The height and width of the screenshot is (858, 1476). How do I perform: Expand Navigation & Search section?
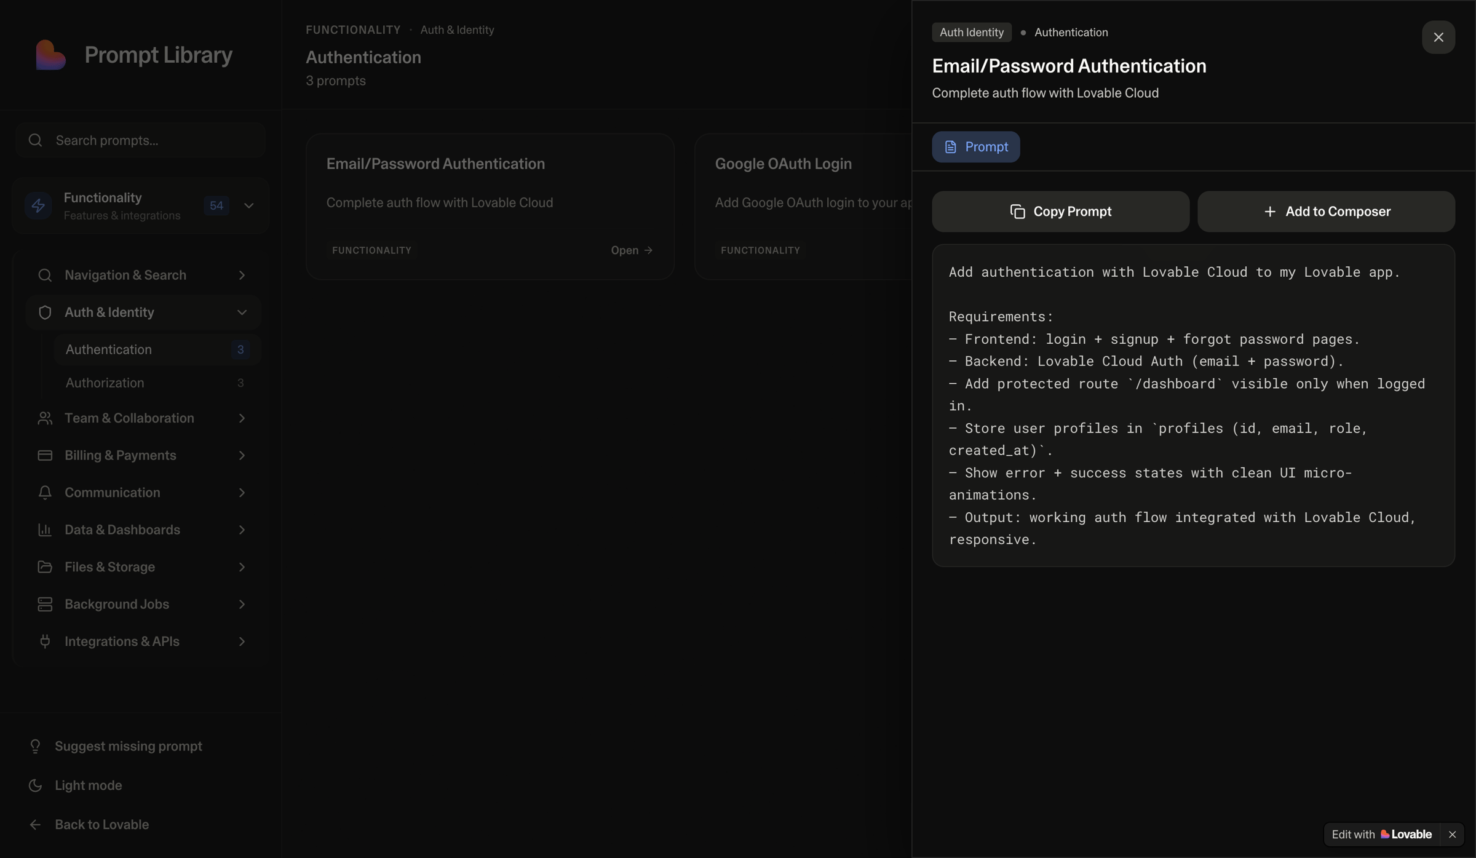pyautogui.click(x=242, y=275)
